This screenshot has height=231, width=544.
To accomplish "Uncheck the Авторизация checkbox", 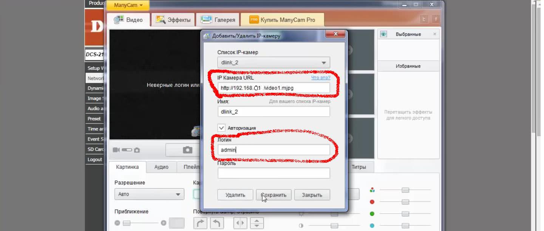I will pos(221,128).
